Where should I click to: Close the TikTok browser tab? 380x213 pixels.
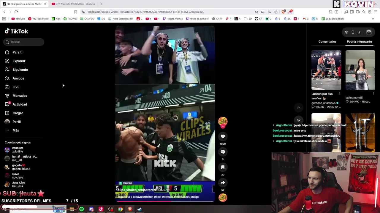pyautogui.click(x=45, y=4)
